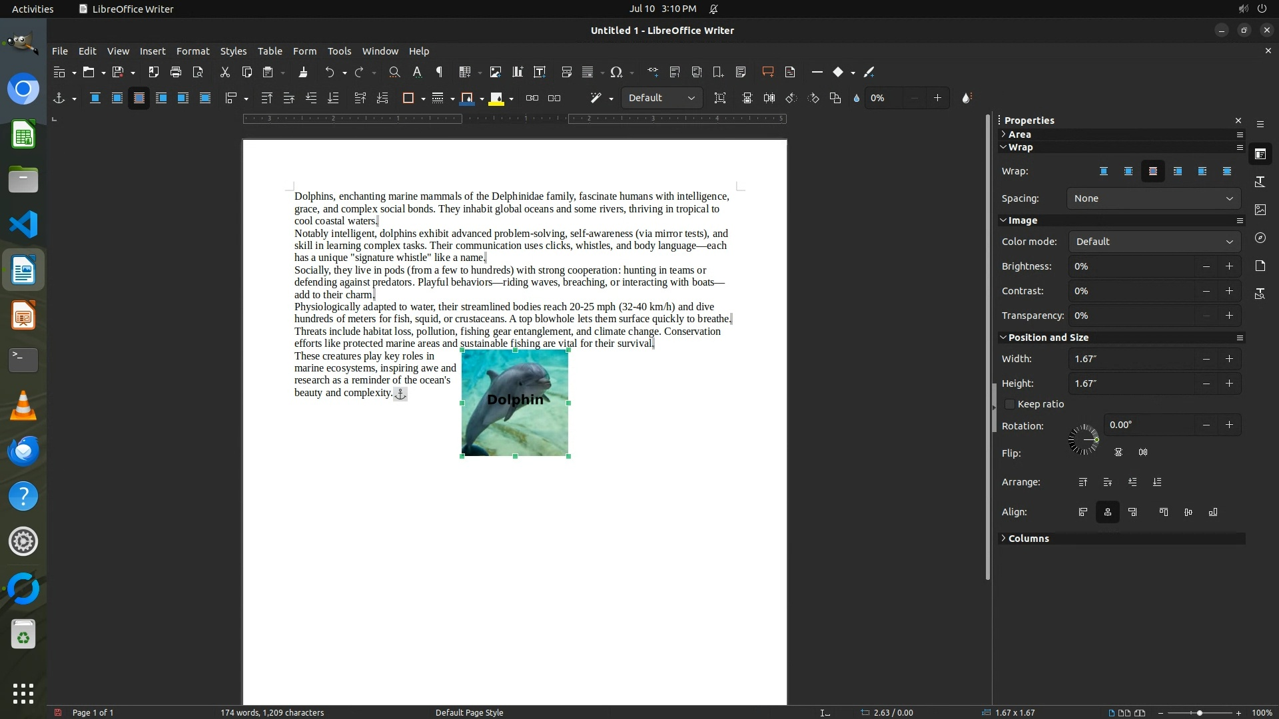Viewport: 1279px width, 719px height.
Task: Click the Print icon in toolbar
Action: (x=176, y=72)
